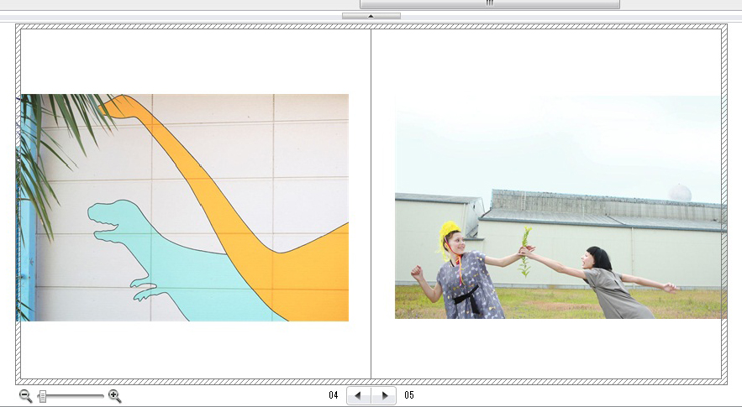
Task: Click the page number 04 label
Action: 334,395
